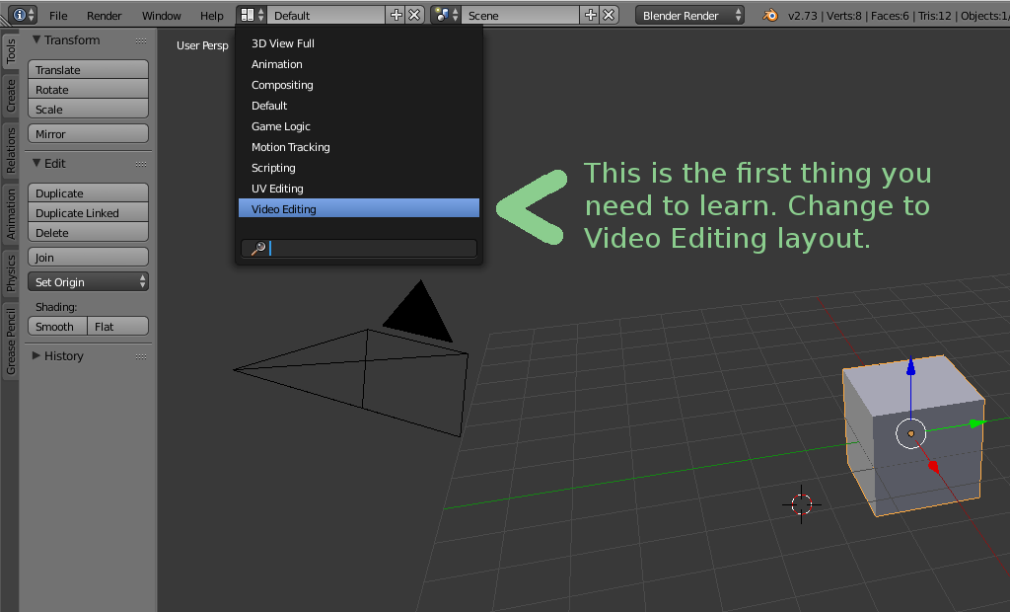Choose Default layout from list
The width and height of the screenshot is (1010, 612).
point(359,105)
